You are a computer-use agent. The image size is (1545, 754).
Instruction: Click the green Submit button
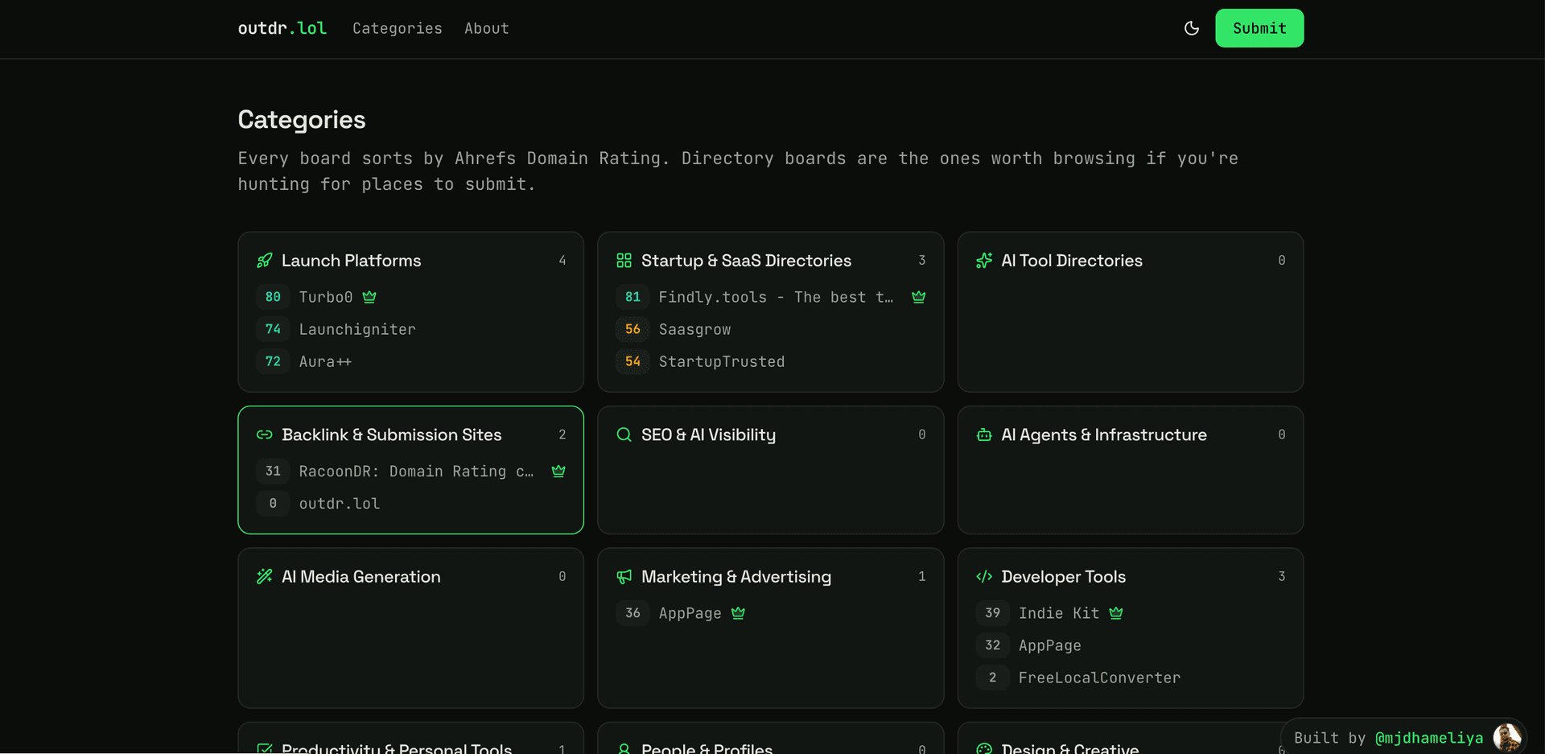pos(1259,28)
